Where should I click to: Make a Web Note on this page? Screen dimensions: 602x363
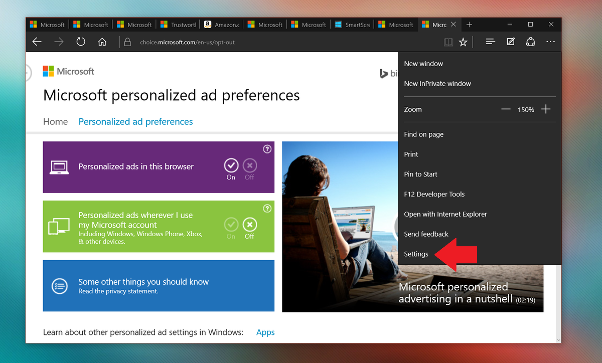[510, 42]
